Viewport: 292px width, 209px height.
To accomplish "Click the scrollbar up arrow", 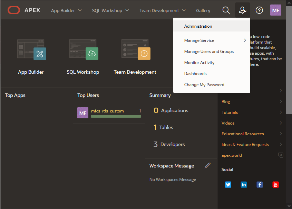I will click(x=289, y=3).
